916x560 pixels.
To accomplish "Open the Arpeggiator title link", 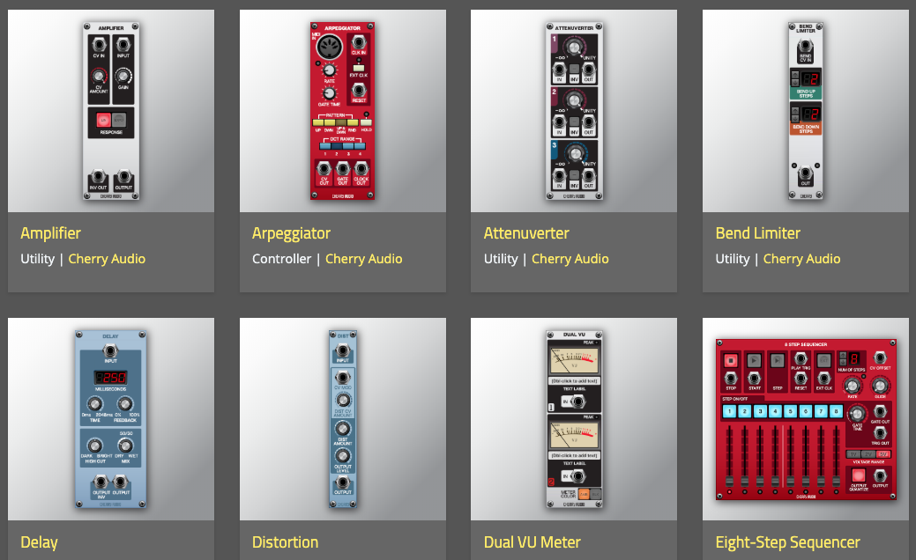I will point(291,233).
